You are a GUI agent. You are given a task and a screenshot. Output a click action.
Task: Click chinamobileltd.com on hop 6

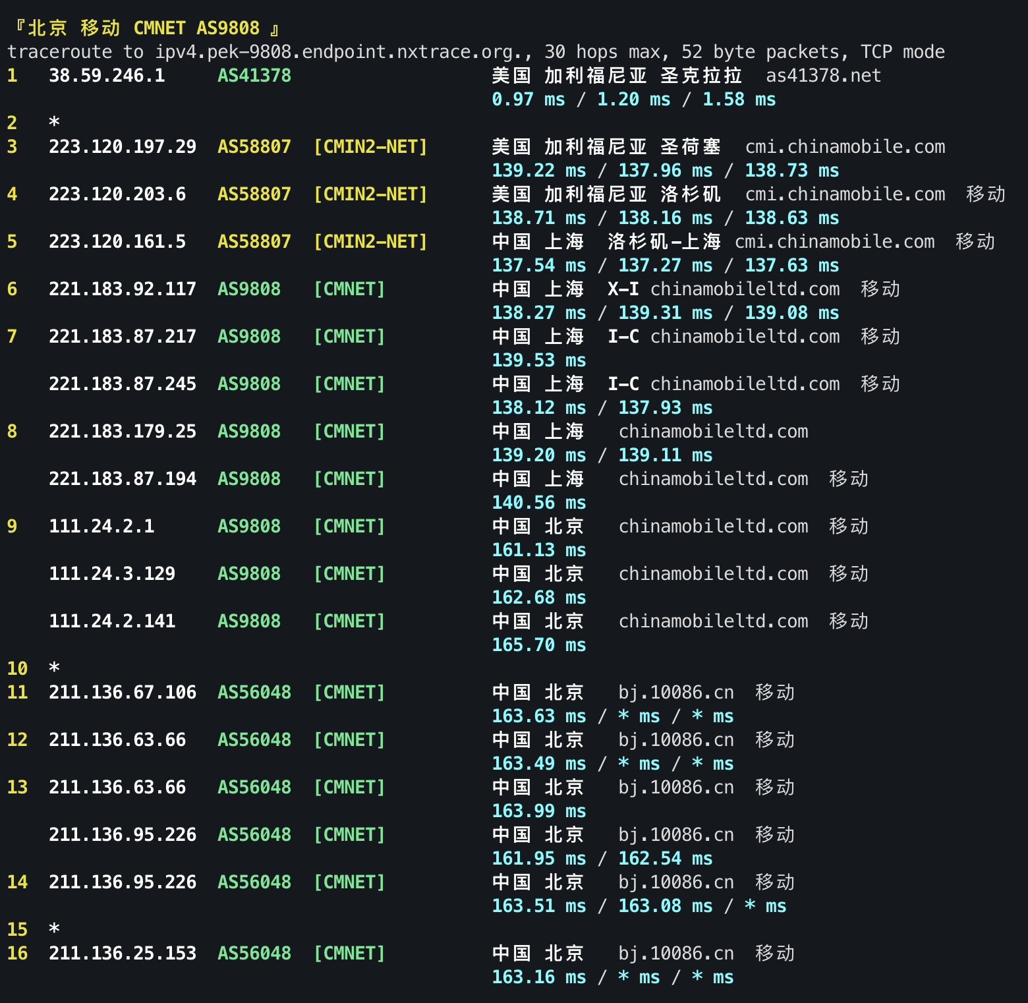[745, 289]
